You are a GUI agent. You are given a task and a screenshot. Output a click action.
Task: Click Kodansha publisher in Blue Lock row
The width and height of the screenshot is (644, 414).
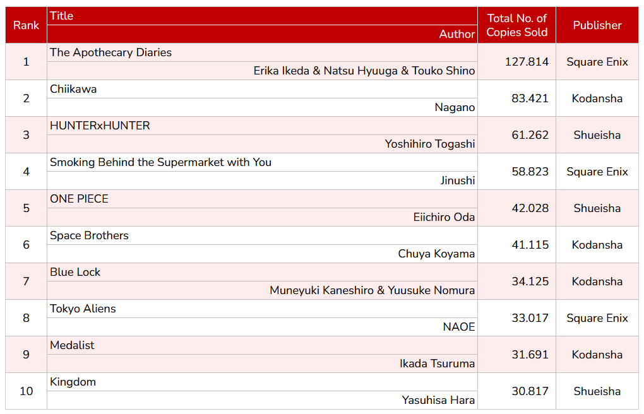[597, 281]
